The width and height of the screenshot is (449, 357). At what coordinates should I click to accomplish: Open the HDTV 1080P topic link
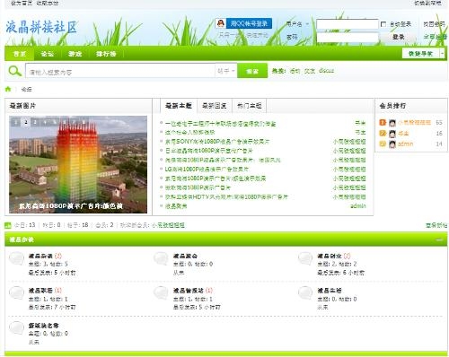226,197
